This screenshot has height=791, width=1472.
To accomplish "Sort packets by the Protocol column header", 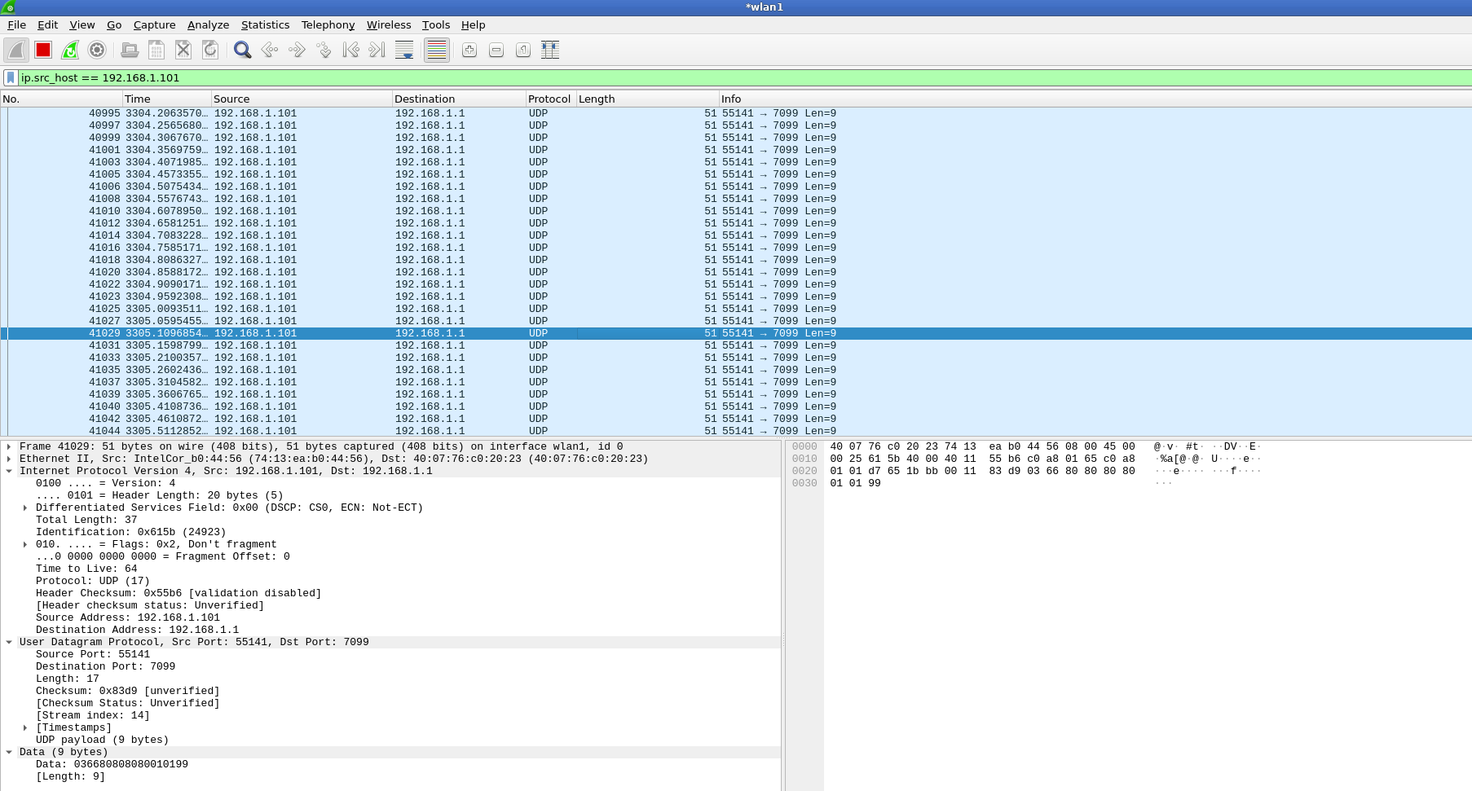I will [549, 99].
